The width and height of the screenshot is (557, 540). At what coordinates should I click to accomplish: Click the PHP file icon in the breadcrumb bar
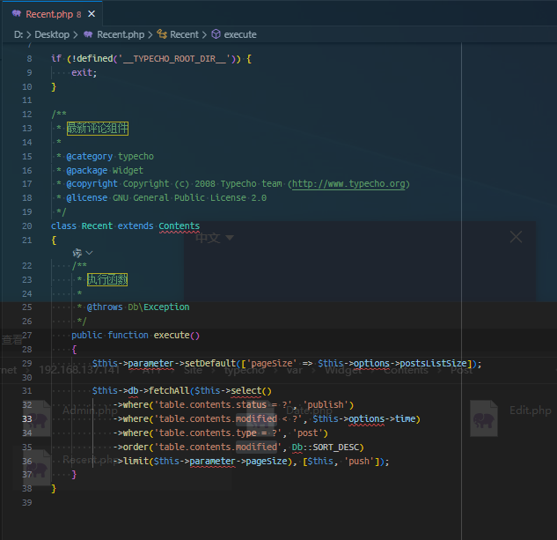coord(88,34)
